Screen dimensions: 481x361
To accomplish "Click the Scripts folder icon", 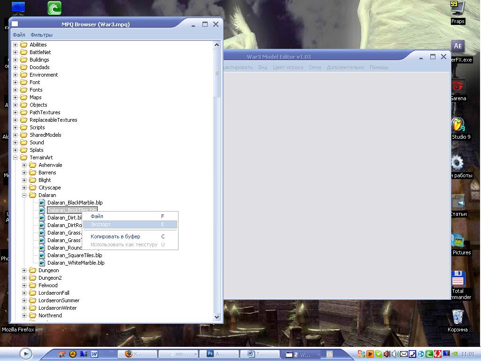I will 23,127.
